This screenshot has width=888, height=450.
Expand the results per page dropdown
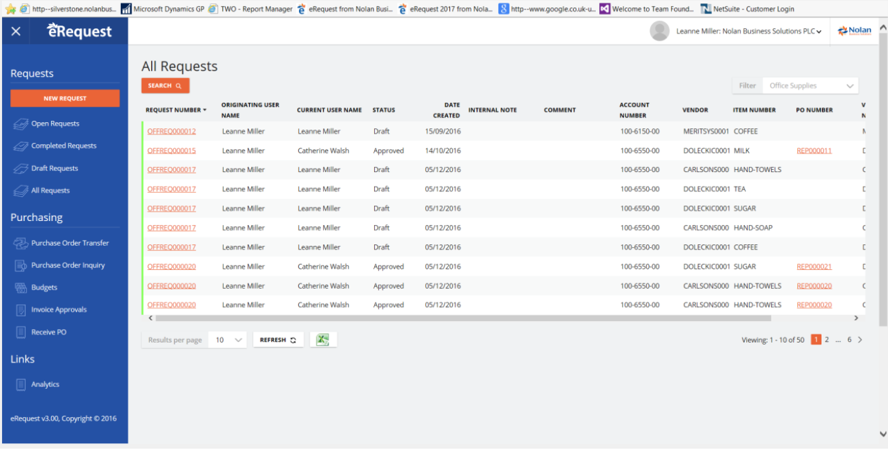point(228,340)
